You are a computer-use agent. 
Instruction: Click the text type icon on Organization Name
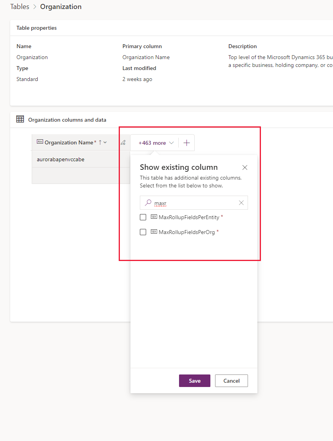(x=40, y=142)
